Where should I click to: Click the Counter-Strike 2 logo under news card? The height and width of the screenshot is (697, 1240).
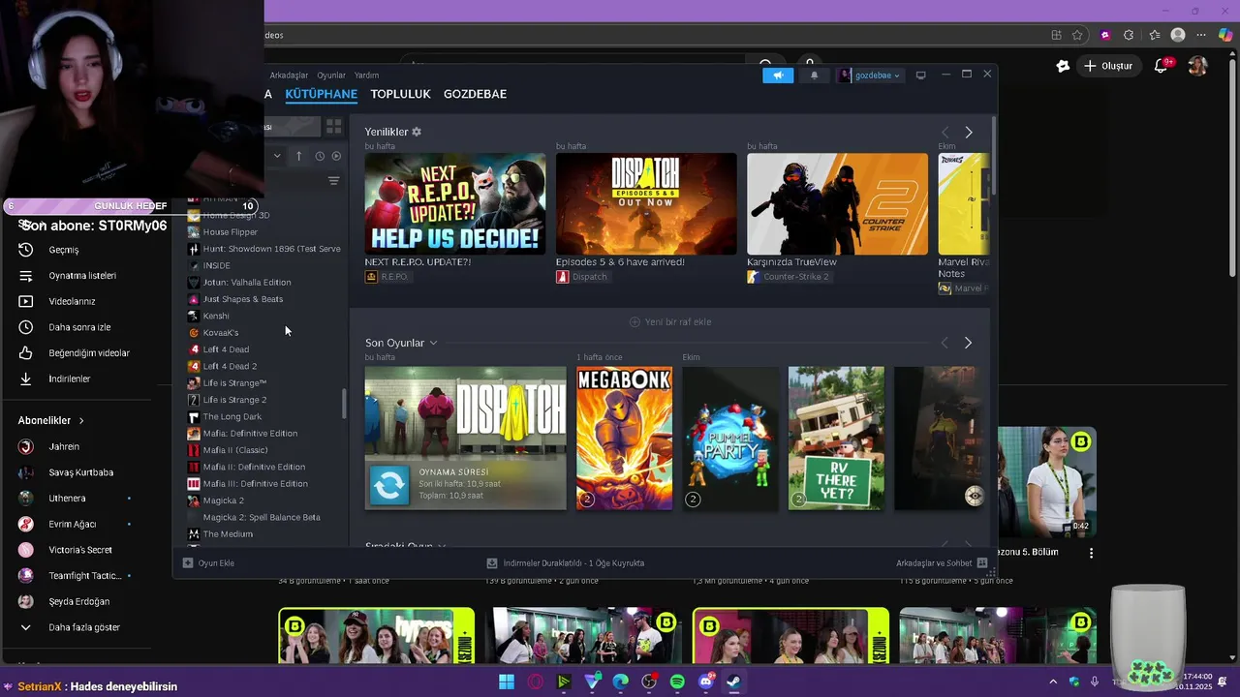tap(753, 277)
